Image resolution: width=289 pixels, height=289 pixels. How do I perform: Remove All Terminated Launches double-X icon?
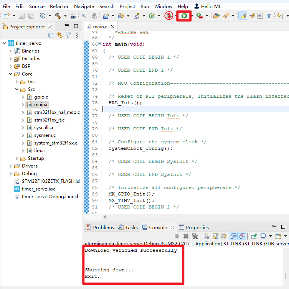click(x=195, y=236)
